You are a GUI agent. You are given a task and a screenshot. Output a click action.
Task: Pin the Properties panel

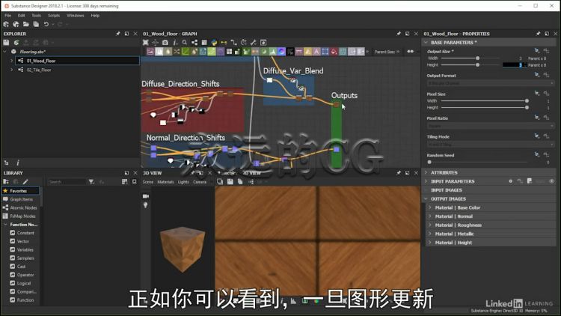pyautogui.click(x=538, y=33)
